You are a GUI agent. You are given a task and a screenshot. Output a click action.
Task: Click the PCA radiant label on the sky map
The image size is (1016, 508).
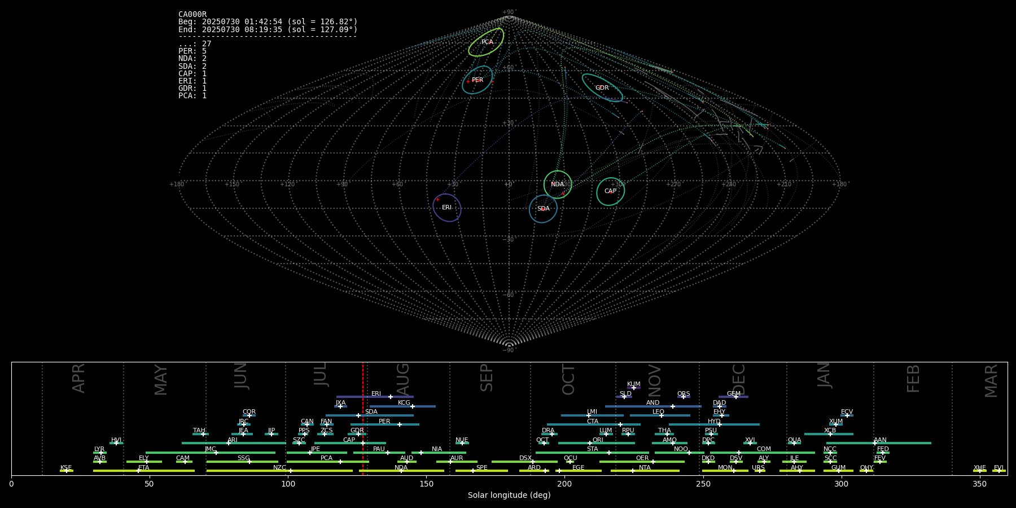(487, 42)
